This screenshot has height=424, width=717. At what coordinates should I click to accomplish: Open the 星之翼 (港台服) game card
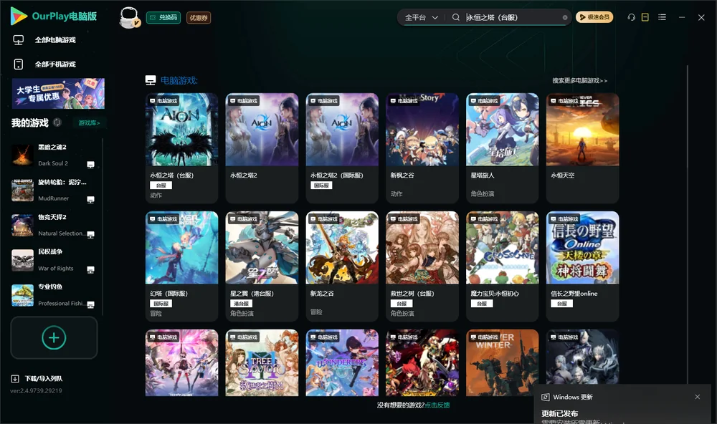click(x=262, y=266)
